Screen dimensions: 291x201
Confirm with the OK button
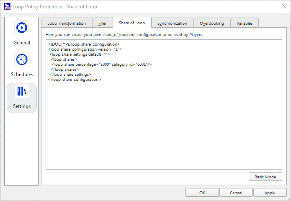pyautogui.click(x=202, y=193)
